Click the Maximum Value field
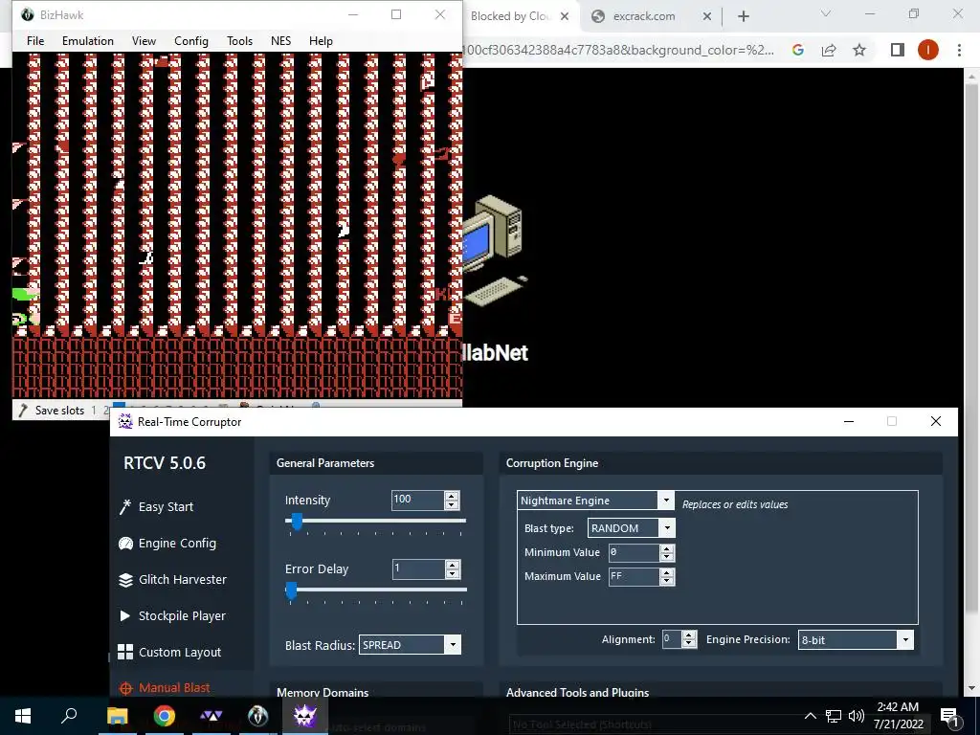This screenshot has width=980, height=735. [x=634, y=576]
